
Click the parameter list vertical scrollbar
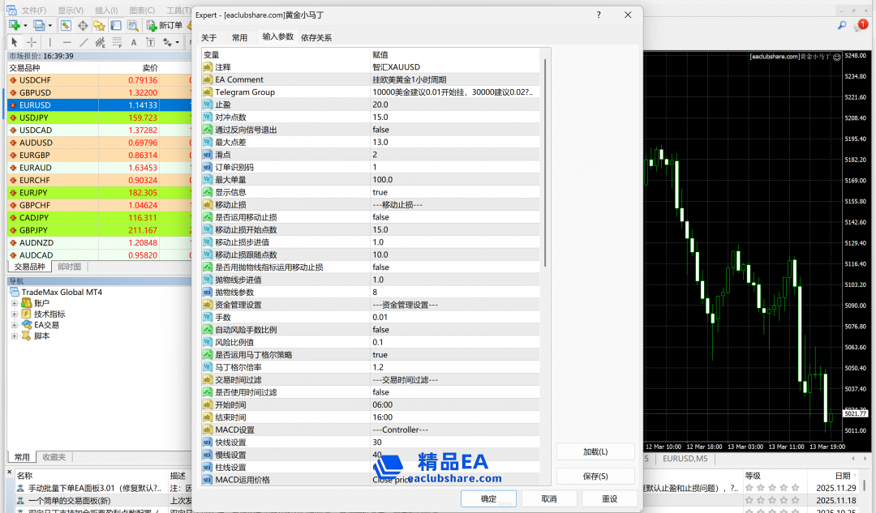(546, 162)
